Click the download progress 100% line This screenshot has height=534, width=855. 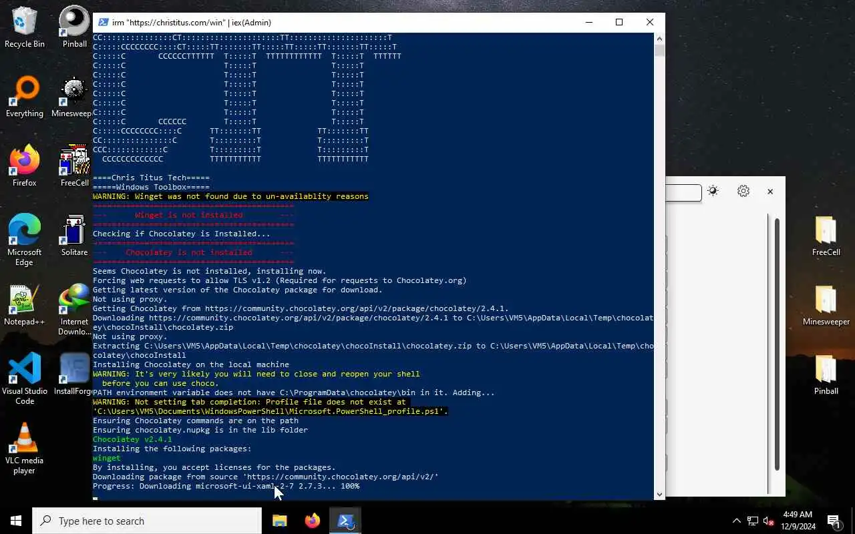click(x=226, y=486)
